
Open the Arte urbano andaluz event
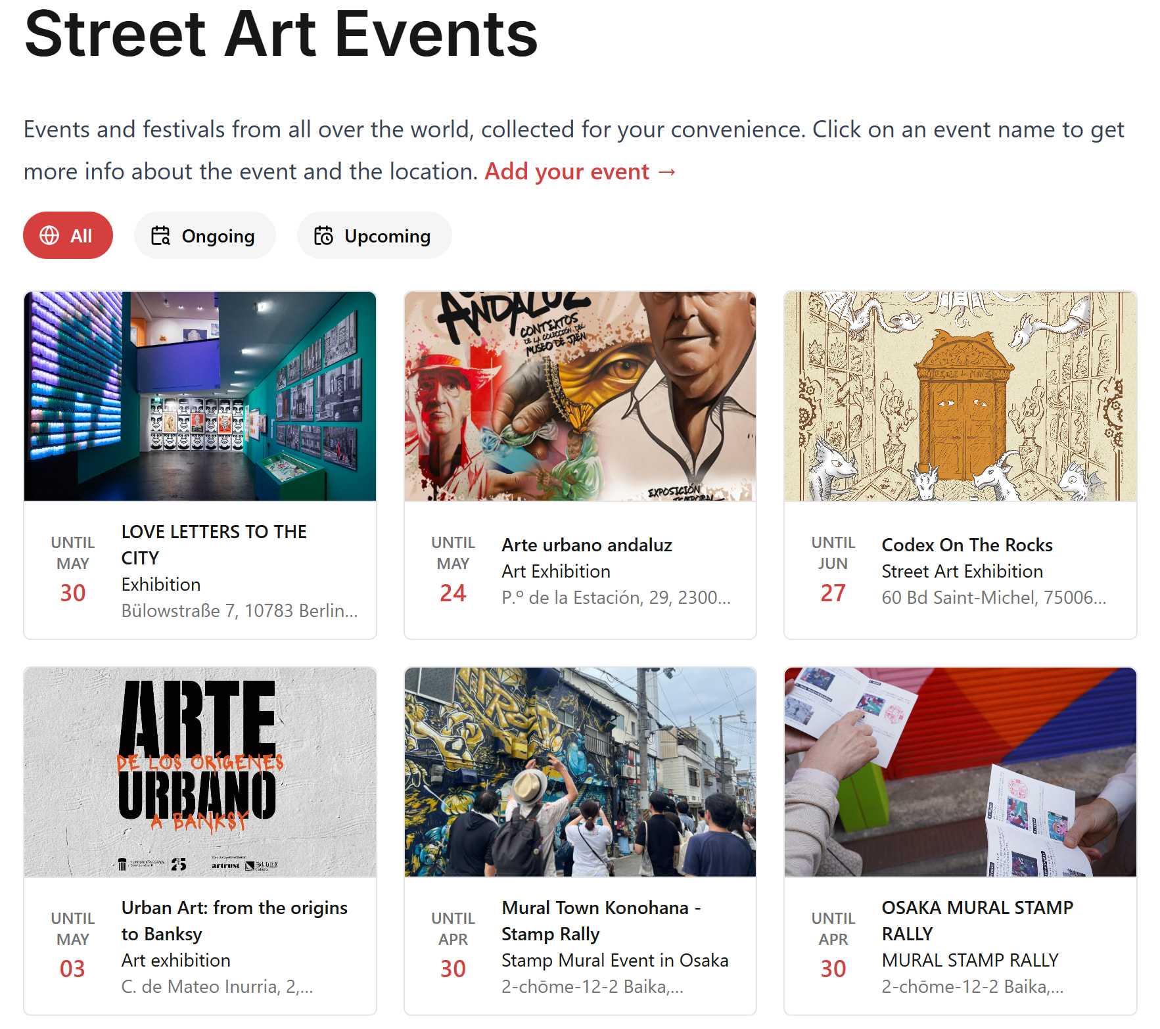point(586,545)
